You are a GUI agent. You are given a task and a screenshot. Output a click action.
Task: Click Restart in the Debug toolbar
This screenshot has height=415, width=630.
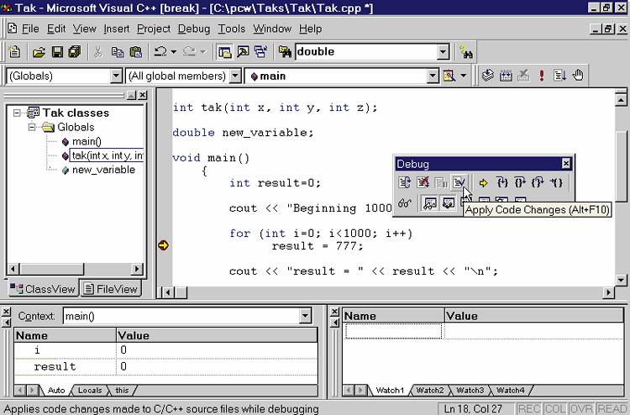click(x=404, y=183)
